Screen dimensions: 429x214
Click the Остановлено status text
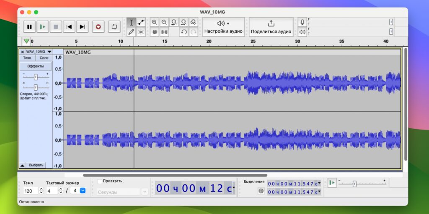click(x=31, y=202)
